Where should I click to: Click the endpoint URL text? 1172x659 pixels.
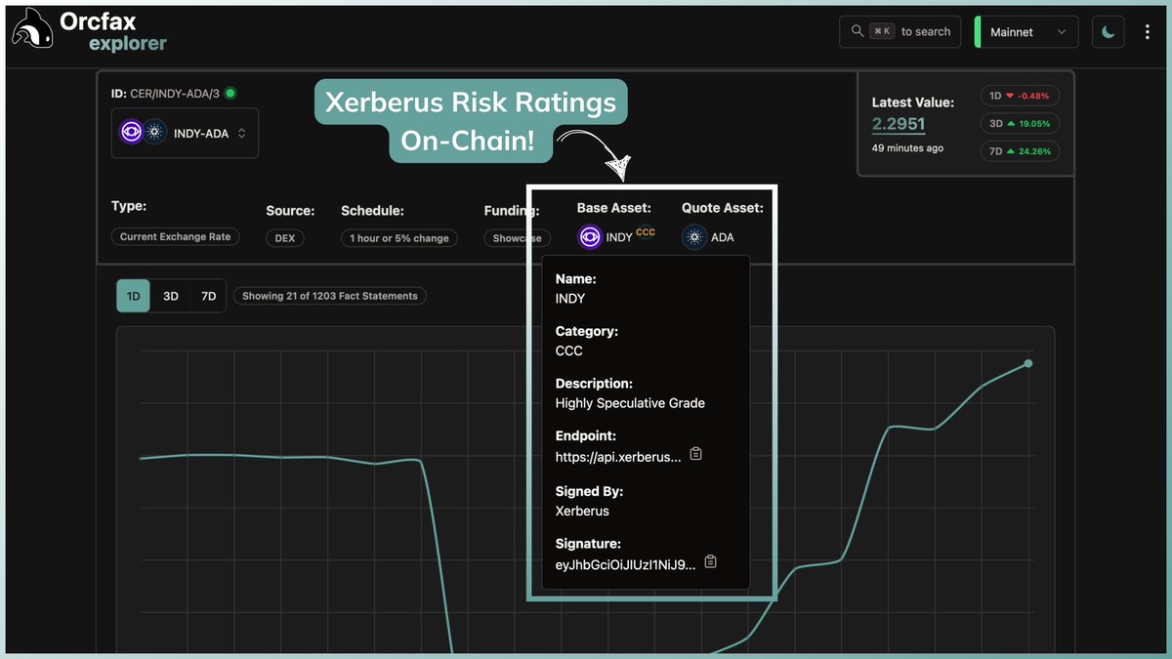coord(618,457)
